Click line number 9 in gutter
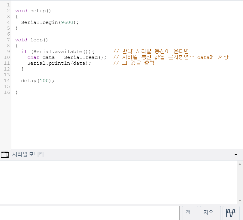Image resolution: width=243 pixels, height=220 pixels. (8, 52)
